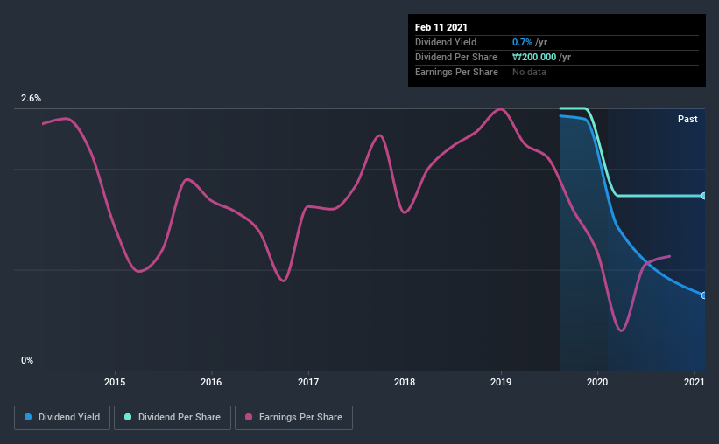The height and width of the screenshot is (444, 719).
Task: Click the teal dot beside the Dividend Per Share legend label
Action: [x=129, y=418]
